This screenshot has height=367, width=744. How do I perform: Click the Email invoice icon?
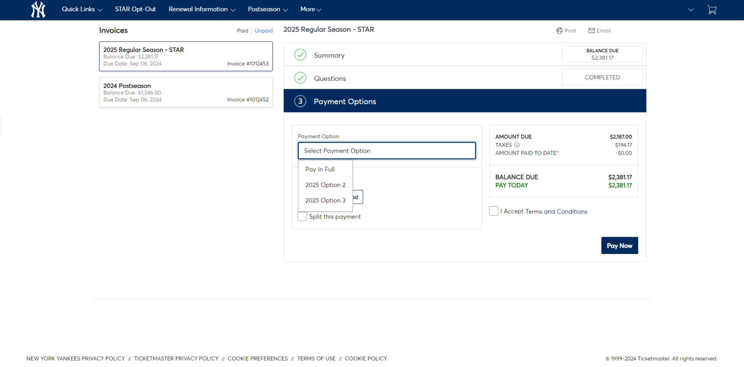(591, 31)
